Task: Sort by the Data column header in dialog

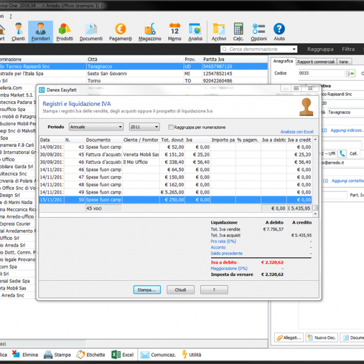Action: tap(52, 140)
